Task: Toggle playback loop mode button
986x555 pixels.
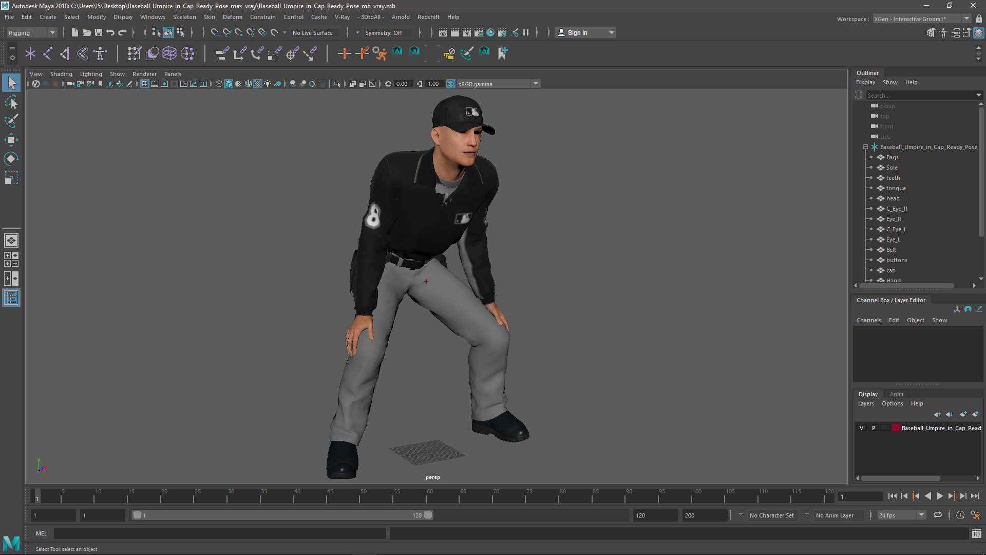Action: 938,515
